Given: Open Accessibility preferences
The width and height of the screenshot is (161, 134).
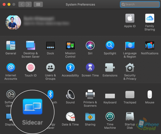Looking at the screenshot, I should (70, 68).
